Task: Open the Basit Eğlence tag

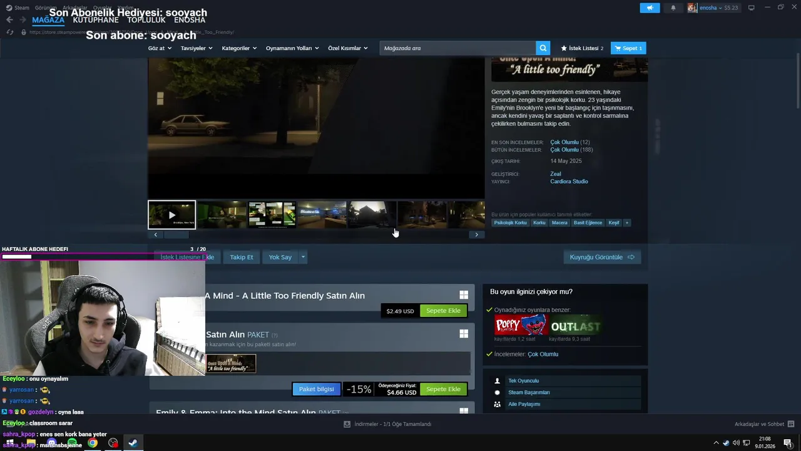Action: pos(588,222)
